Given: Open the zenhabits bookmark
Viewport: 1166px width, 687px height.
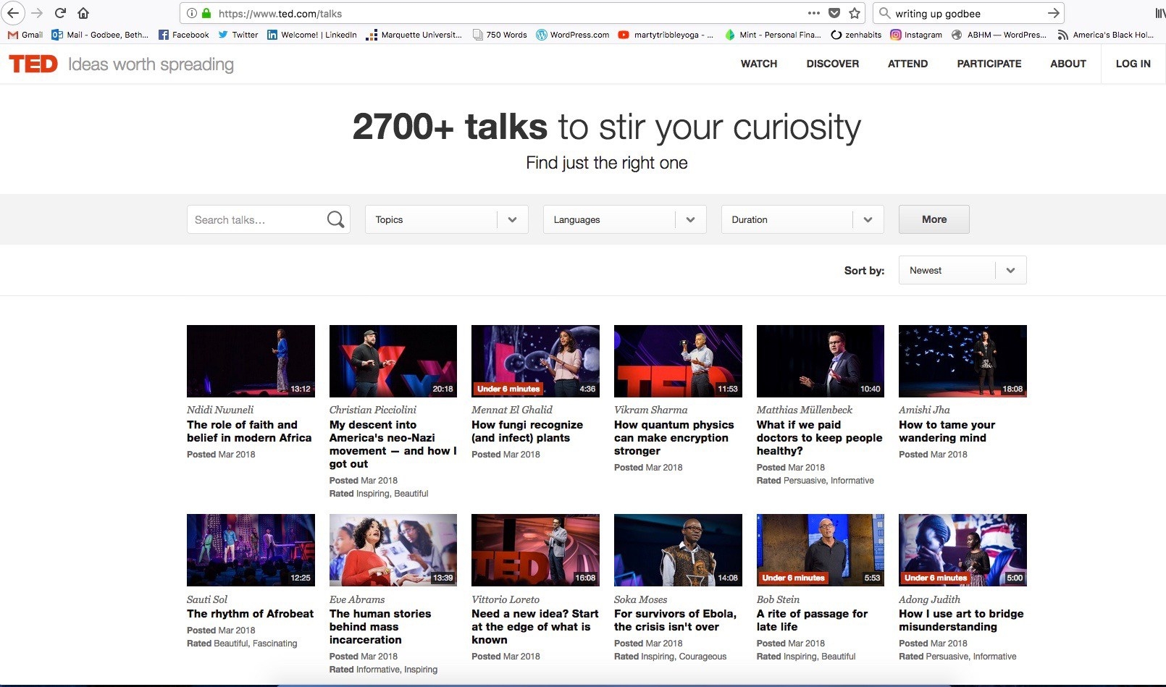Looking at the screenshot, I should 856,35.
